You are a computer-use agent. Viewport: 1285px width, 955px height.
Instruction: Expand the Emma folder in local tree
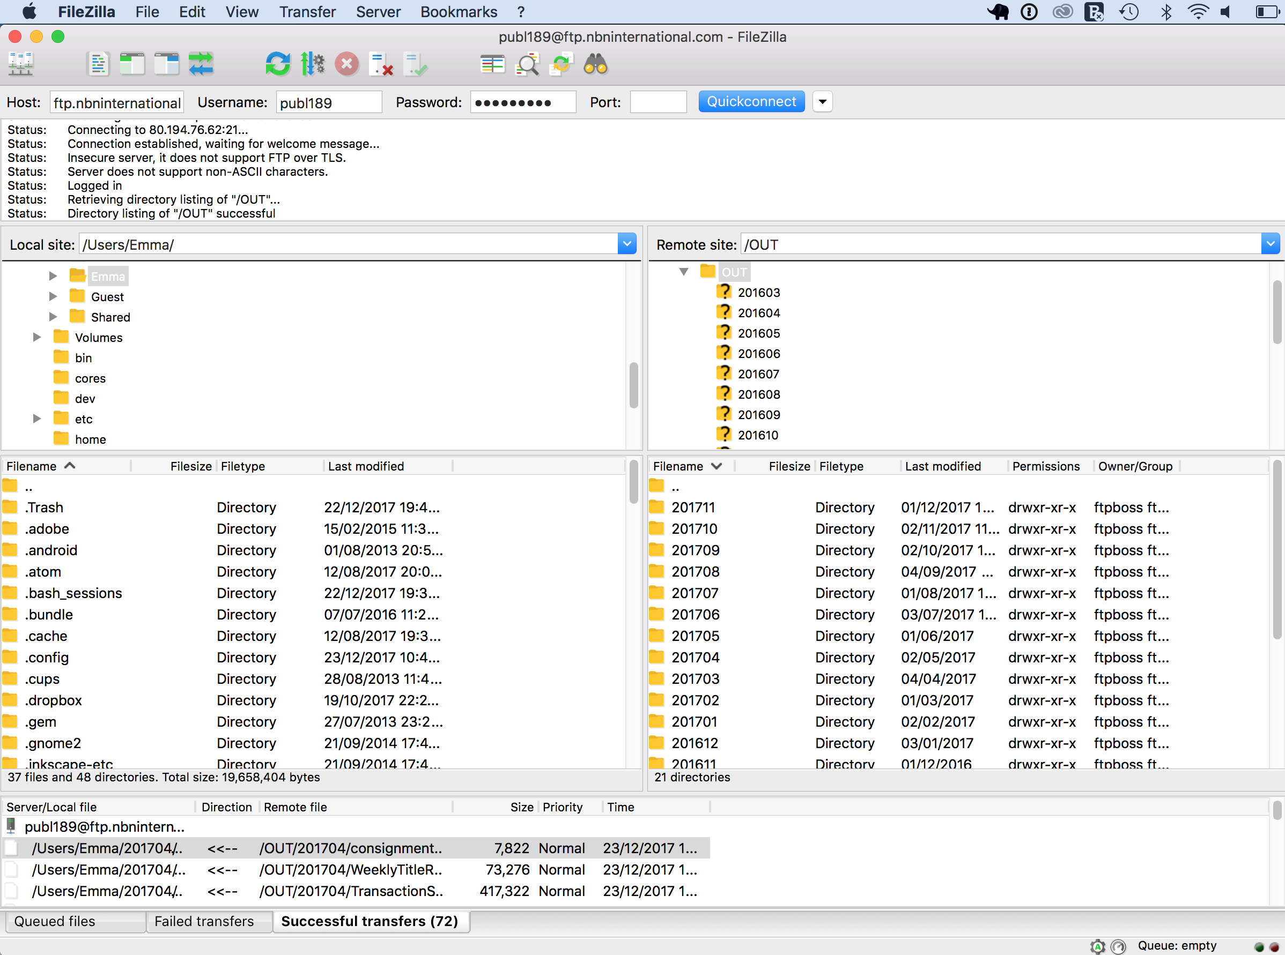(x=53, y=277)
